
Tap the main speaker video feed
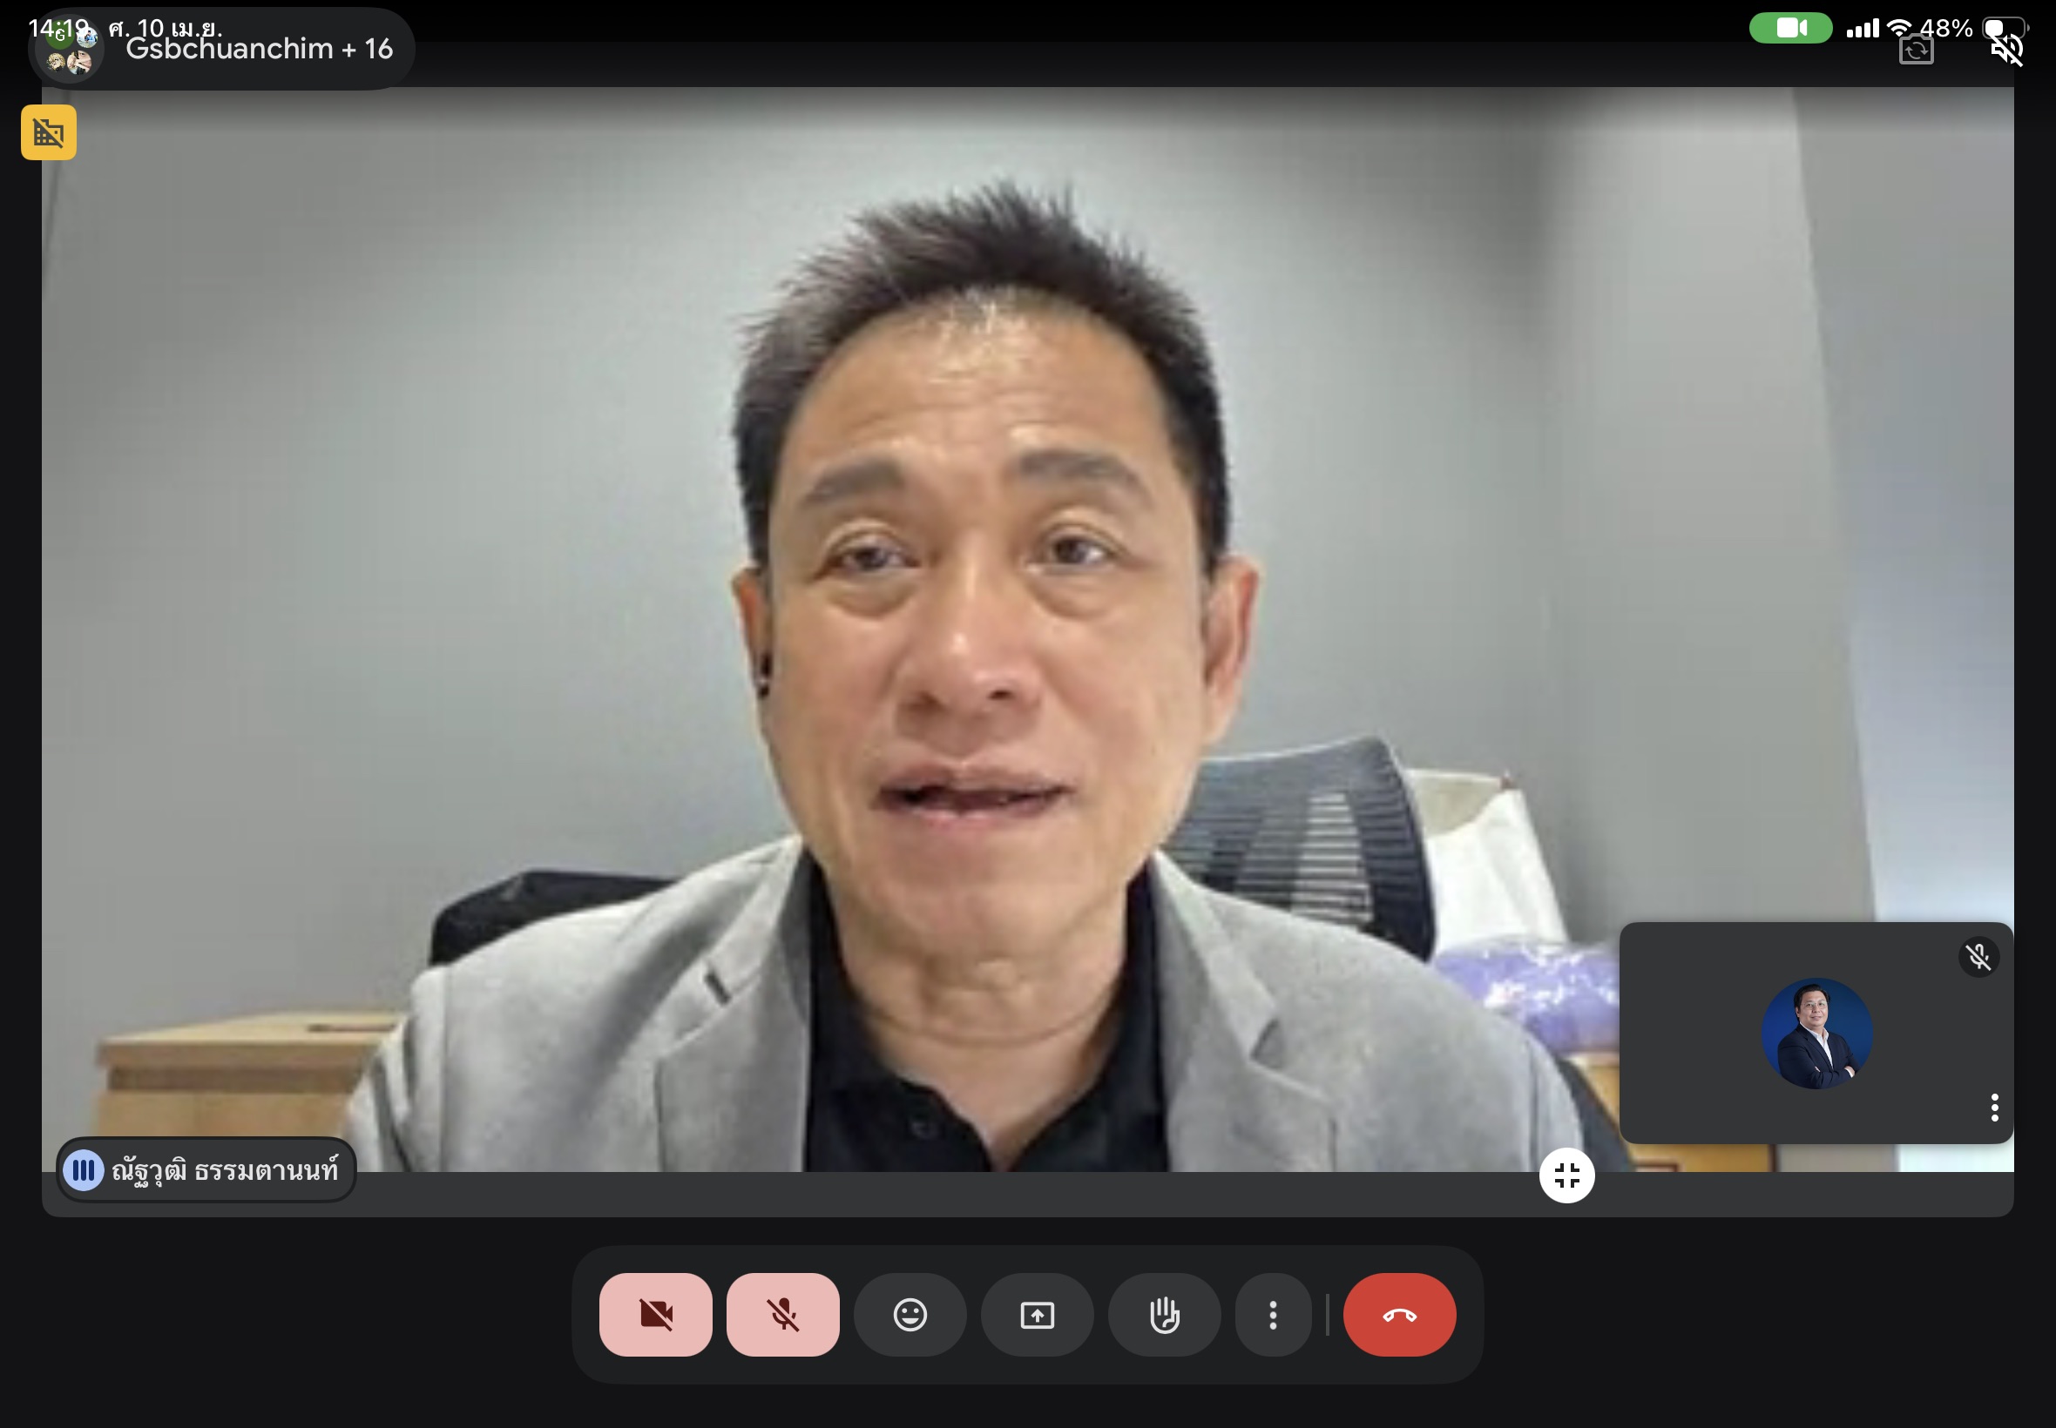coord(984,582)
